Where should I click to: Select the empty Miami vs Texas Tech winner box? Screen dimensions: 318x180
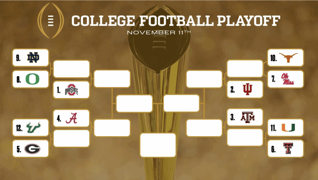point(245,137)
